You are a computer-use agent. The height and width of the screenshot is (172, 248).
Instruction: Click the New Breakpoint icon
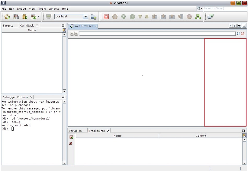(x=71, y=137)
